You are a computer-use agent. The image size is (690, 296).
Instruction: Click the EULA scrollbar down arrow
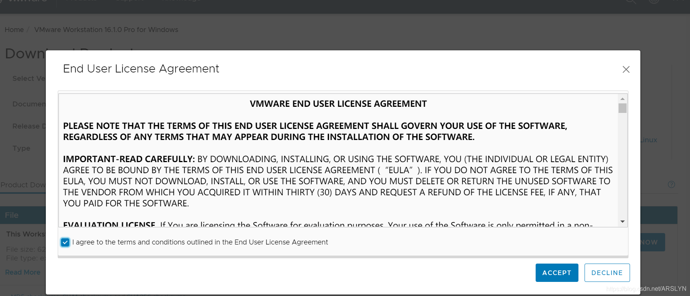(622, 222)
